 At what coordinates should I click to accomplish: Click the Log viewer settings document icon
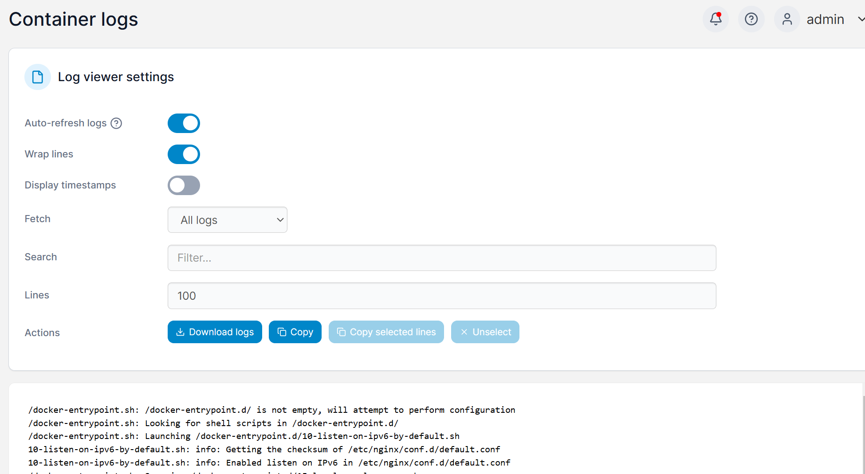[x=38, y=77]
